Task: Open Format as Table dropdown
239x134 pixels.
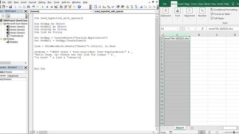Action: (x=221, y=14)
